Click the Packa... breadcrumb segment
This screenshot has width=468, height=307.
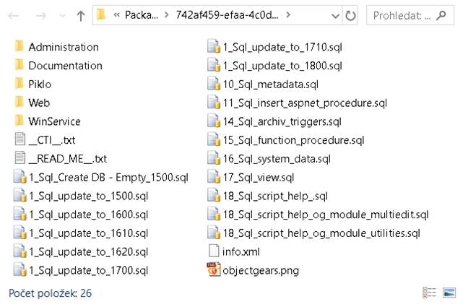(140, 14)
